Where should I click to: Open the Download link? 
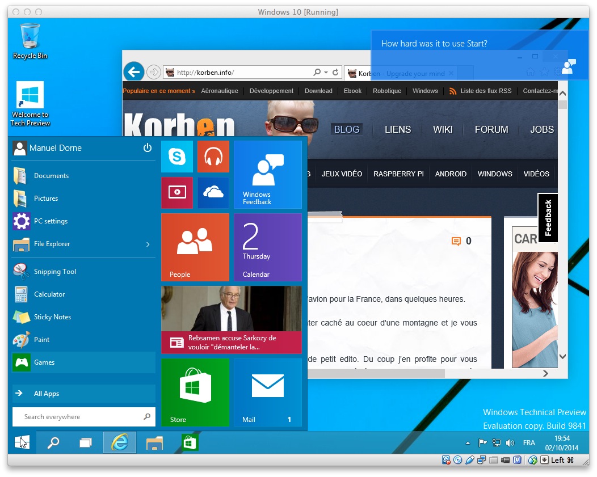[318, 91]
